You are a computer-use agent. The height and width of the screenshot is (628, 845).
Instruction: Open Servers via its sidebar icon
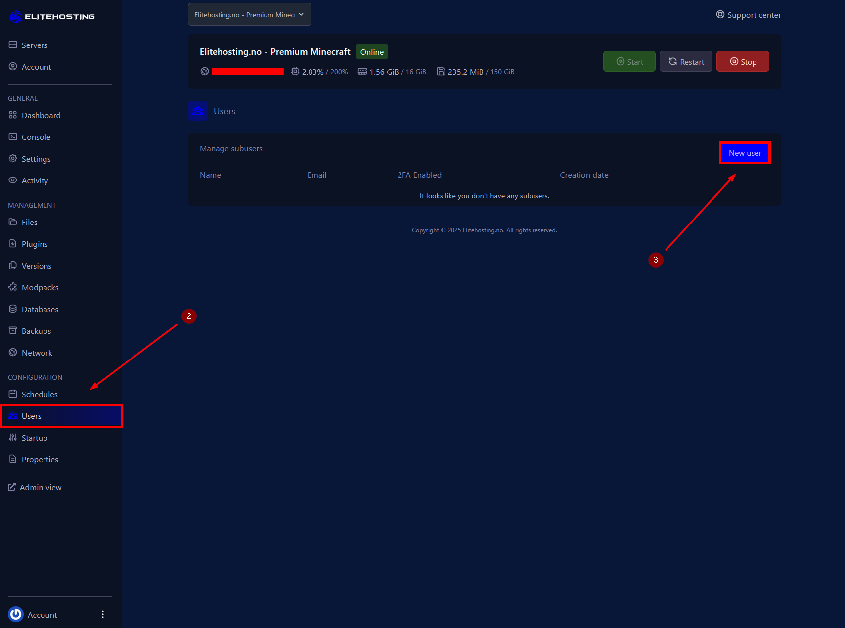(13, 45)
